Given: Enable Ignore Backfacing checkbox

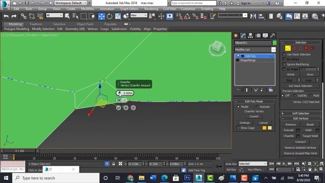Looking at the screenshot, I should [x=284, y=65].
